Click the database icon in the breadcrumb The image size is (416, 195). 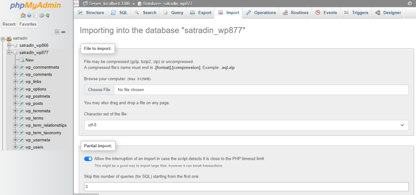[x=140, y=4]
